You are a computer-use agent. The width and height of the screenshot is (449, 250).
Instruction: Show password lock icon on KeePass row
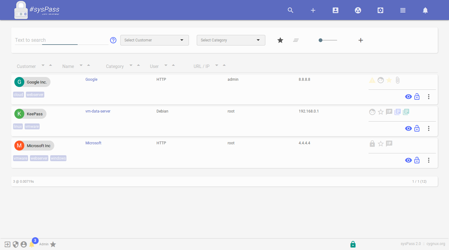(417, 128)
